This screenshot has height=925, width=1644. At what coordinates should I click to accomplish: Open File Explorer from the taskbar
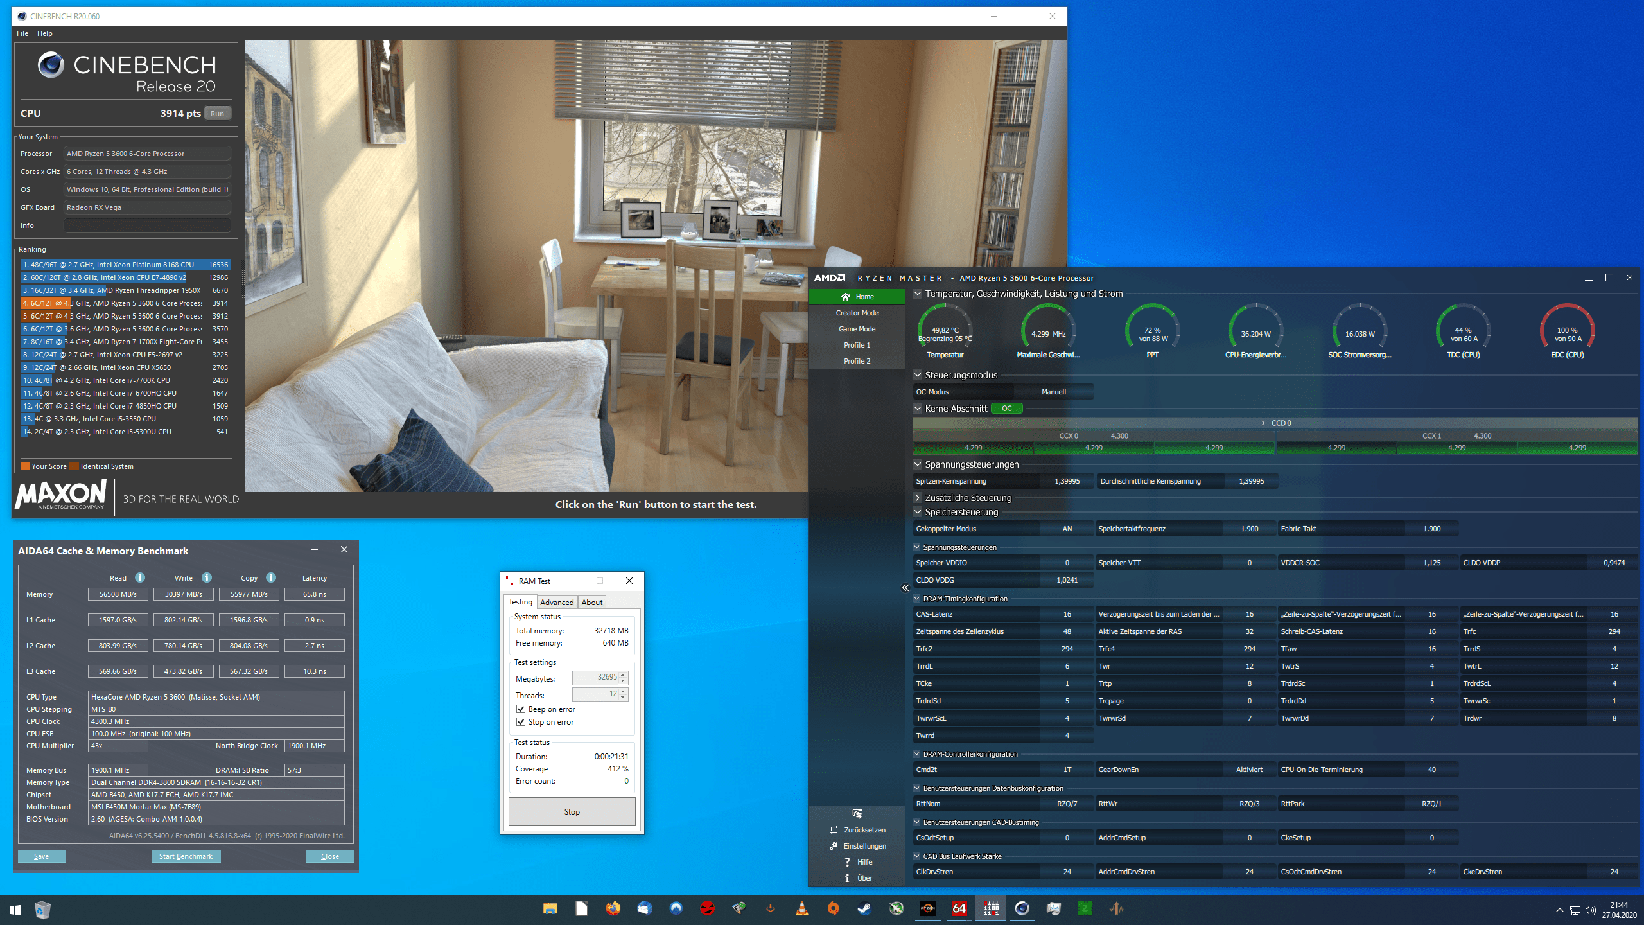(550, 908)
